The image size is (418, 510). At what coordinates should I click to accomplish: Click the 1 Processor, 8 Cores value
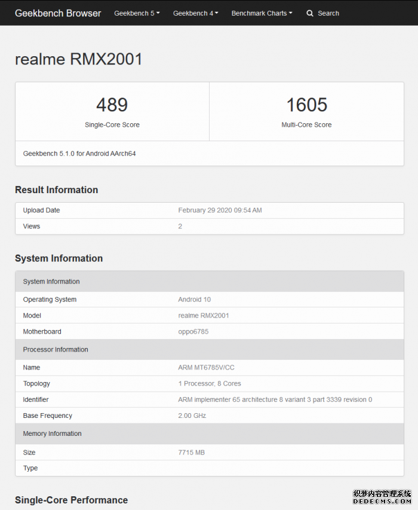coord(210,383)
